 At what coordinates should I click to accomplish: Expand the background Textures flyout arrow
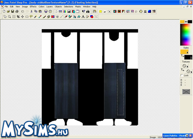191,72
